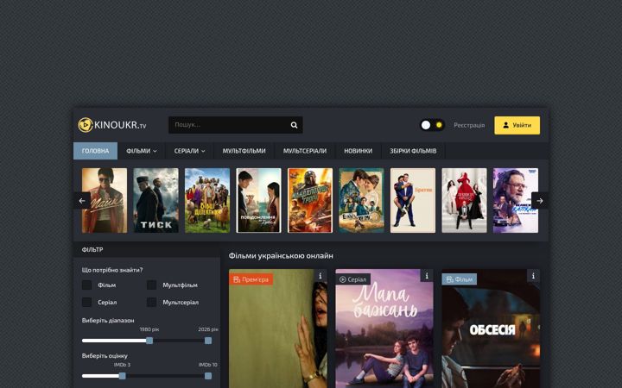Open the ЗБІРКИ ФІЛЬМІВ menu item
622x388 pixels.
pyautogui.click(x=413, y=151)
